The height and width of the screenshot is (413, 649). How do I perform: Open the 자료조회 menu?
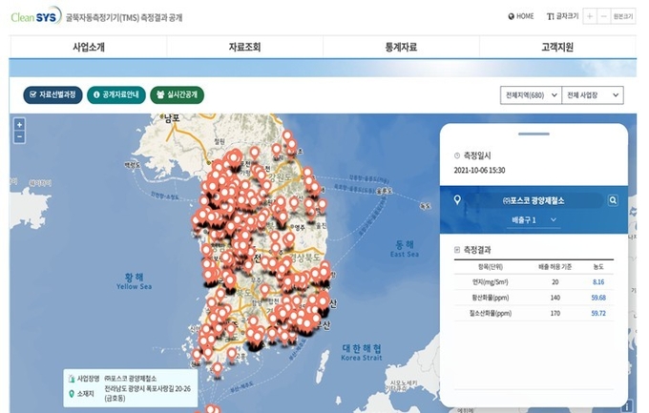[x=244, y=47]
